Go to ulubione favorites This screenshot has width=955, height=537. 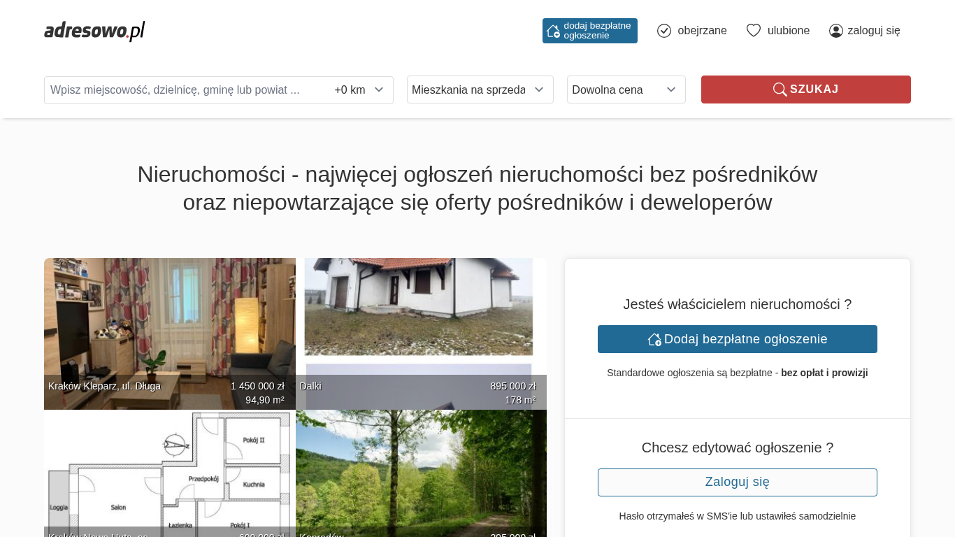coord(788,31)
